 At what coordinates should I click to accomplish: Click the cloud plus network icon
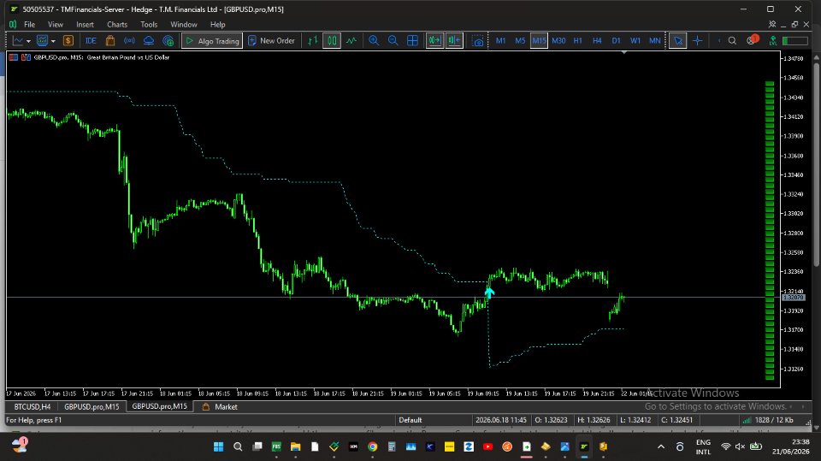(168, 40)
